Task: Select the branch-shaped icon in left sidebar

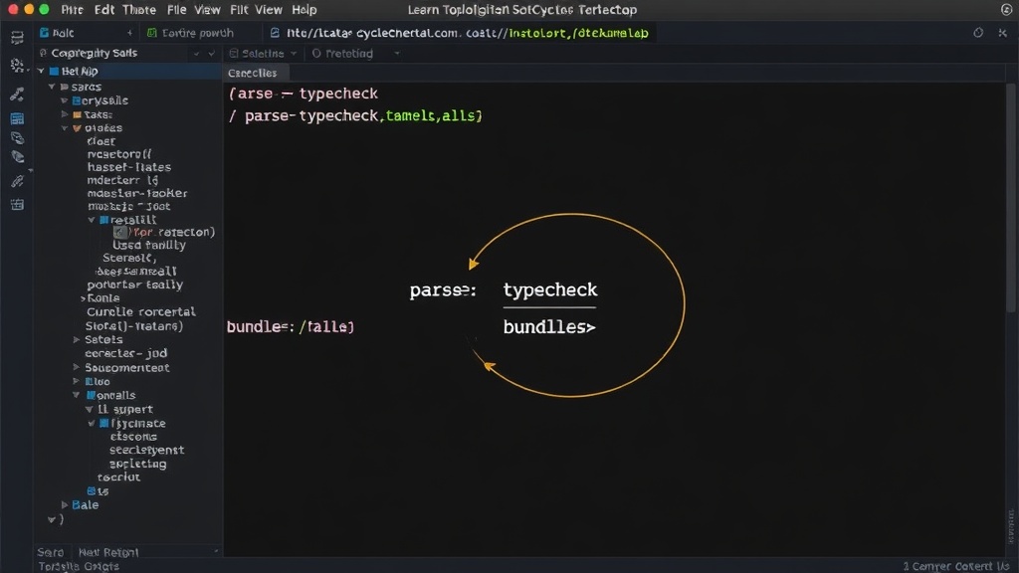Action: pyautogui.click(x=17, y=95)
